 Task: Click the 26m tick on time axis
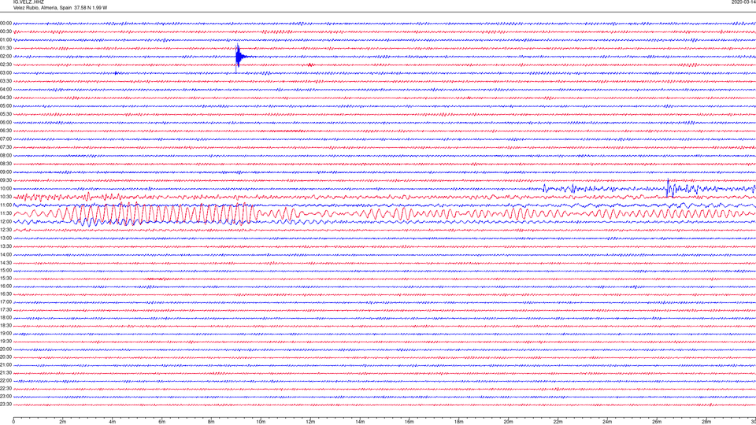657,422
